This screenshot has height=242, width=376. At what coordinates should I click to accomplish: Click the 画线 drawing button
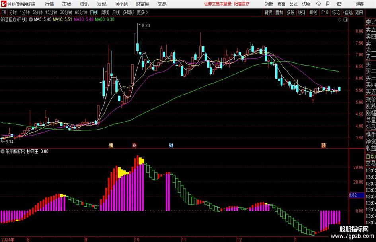point(314,12)
